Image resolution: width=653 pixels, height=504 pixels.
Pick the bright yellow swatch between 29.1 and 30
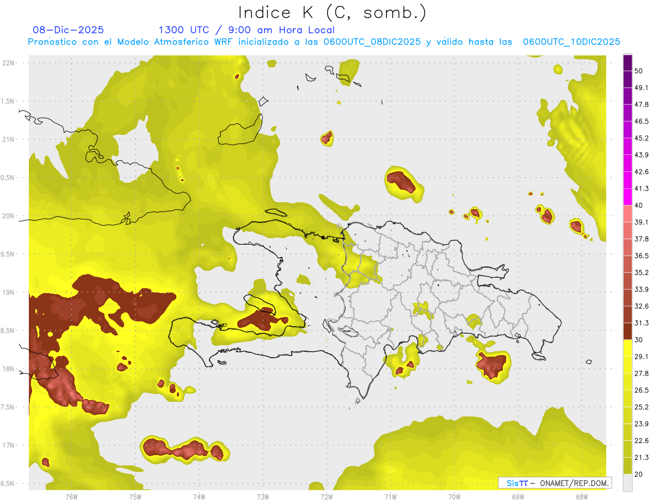627,348
